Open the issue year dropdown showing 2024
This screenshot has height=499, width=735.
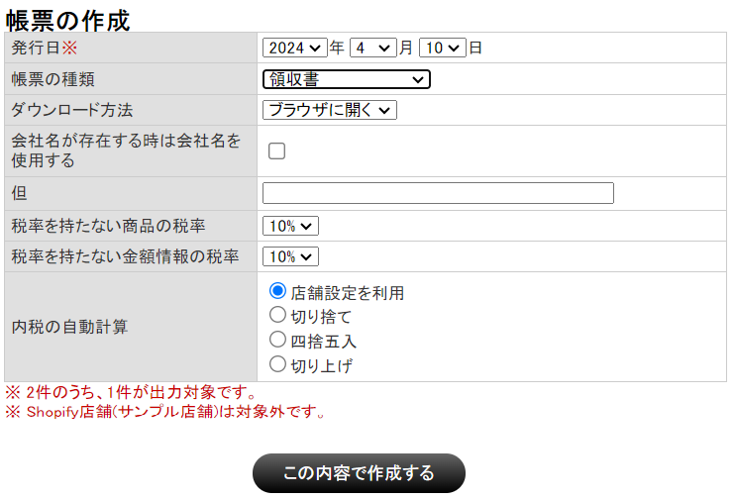pyautogui.click(x=294, y=48)
